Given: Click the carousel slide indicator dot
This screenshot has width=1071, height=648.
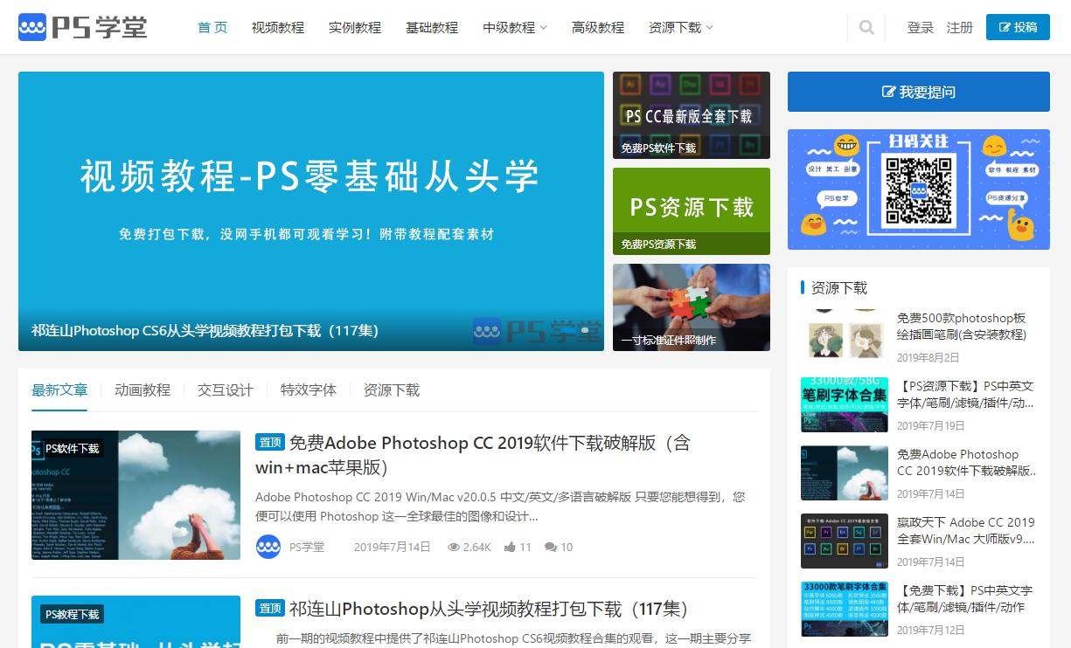Looking at the screenshot, I should tap(583, 332).
